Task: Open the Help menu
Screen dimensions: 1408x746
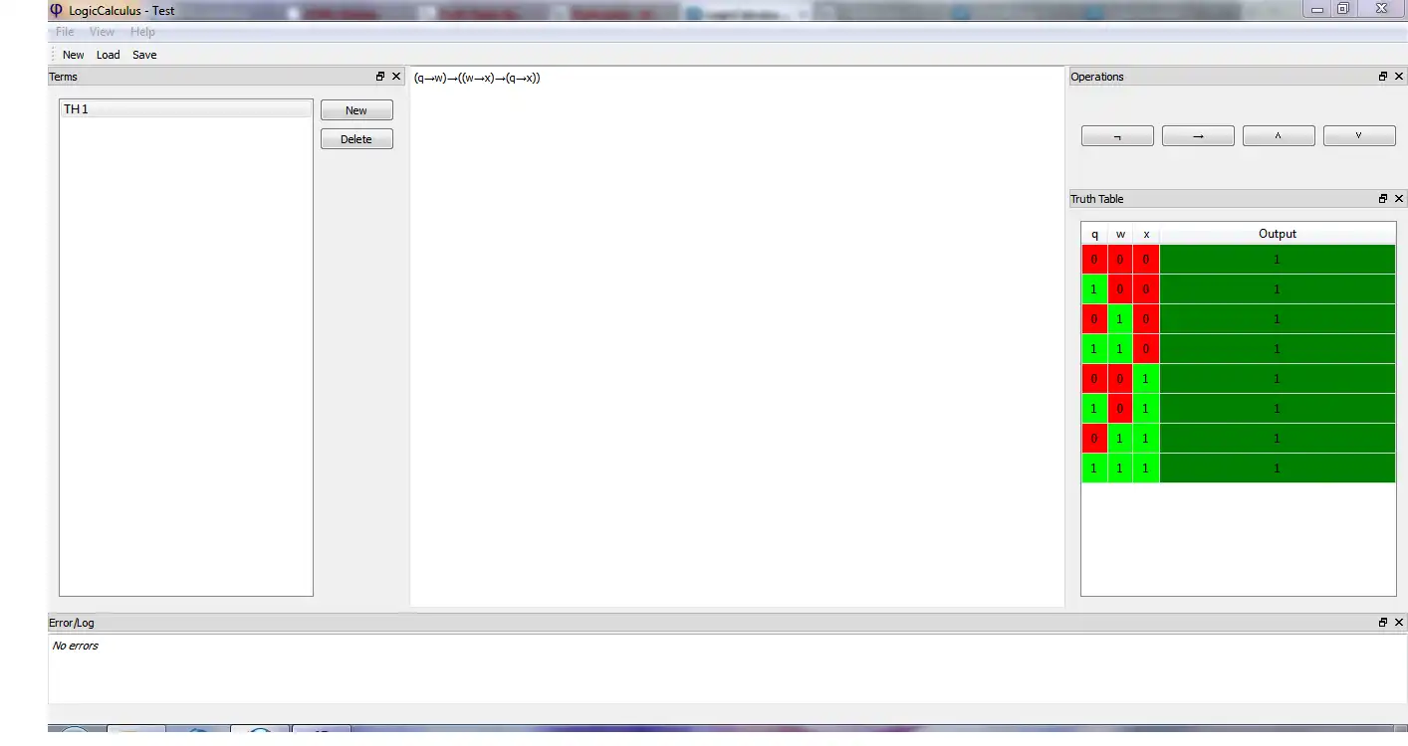Action: [142, 32]
